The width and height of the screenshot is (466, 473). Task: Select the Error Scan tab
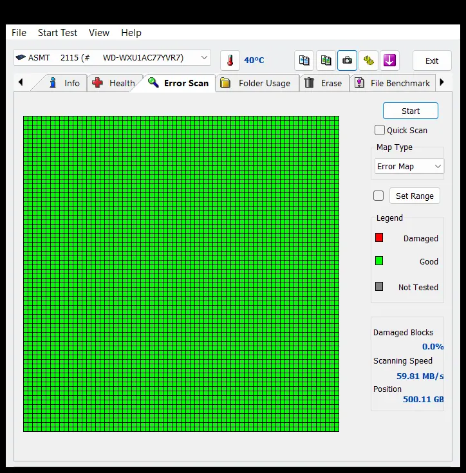(178, 83)
